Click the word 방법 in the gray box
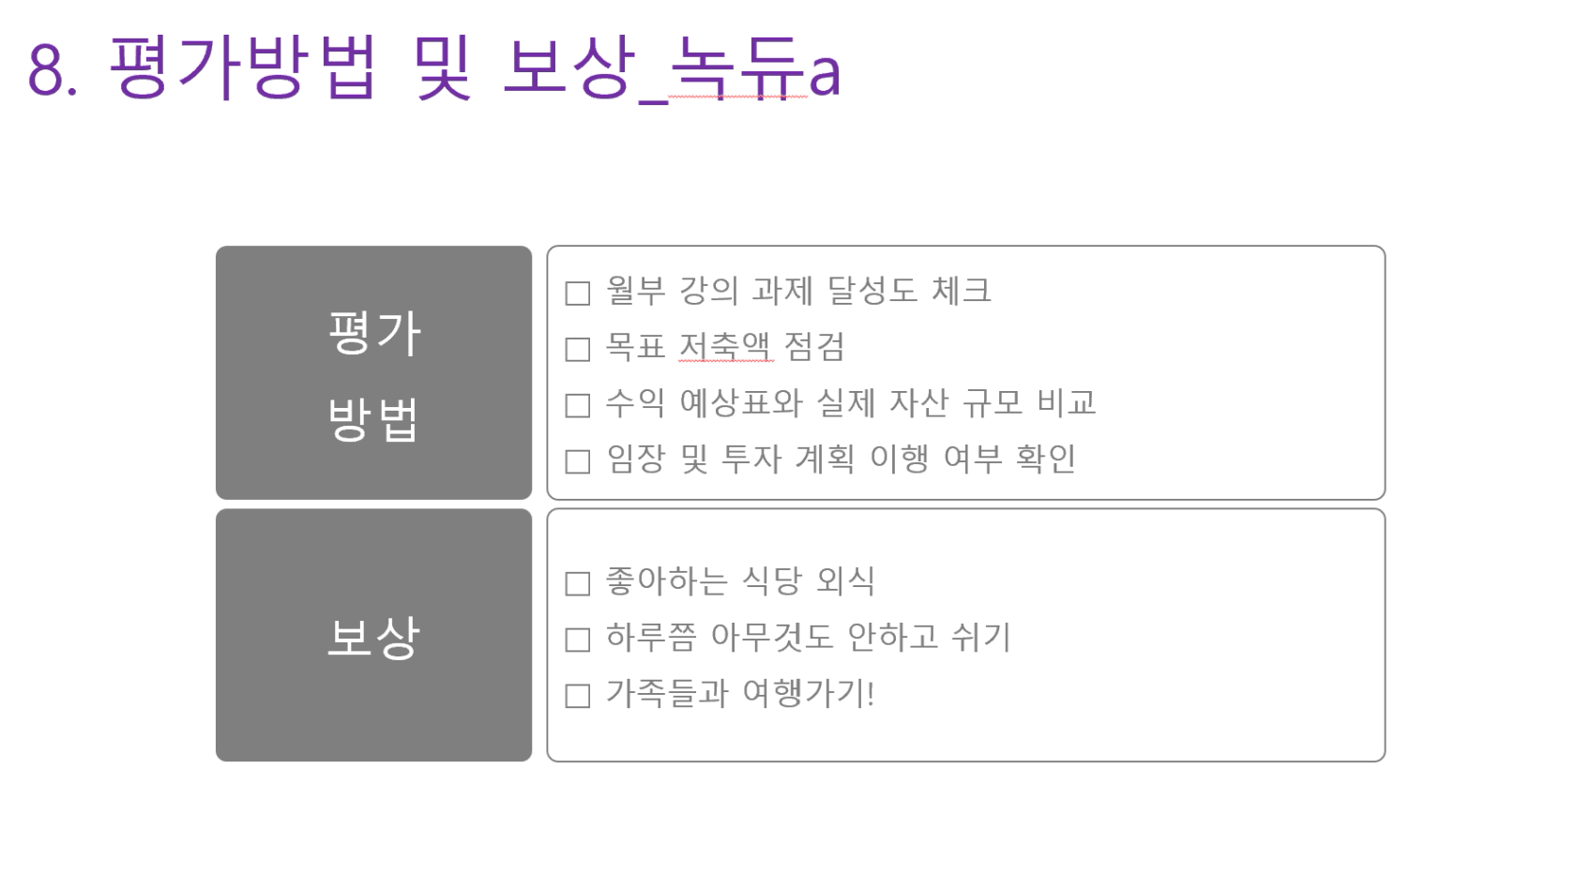The width and height of the screenshot is (1592, 889). pos(373,419)
